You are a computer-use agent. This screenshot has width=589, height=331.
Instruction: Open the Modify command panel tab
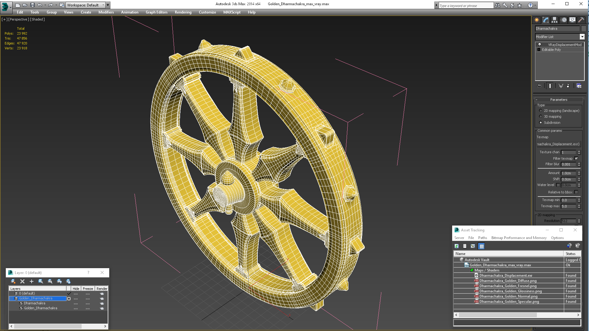pos(545,20)
